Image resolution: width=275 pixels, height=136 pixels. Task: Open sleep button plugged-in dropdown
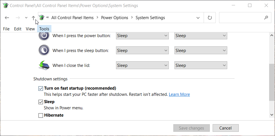click(x=201, y=50)
